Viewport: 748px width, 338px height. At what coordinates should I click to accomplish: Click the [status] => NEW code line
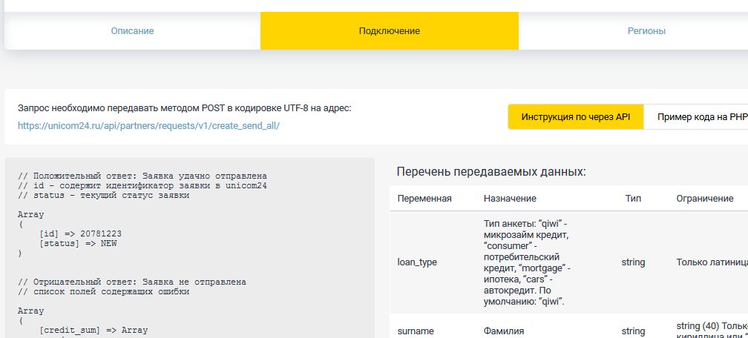pos(78,244)
